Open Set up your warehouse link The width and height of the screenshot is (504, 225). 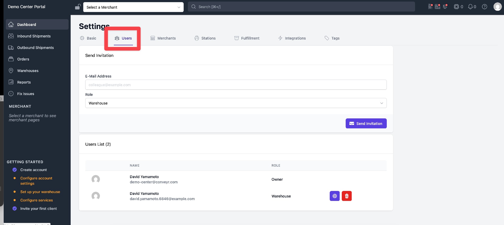(40, 192)
